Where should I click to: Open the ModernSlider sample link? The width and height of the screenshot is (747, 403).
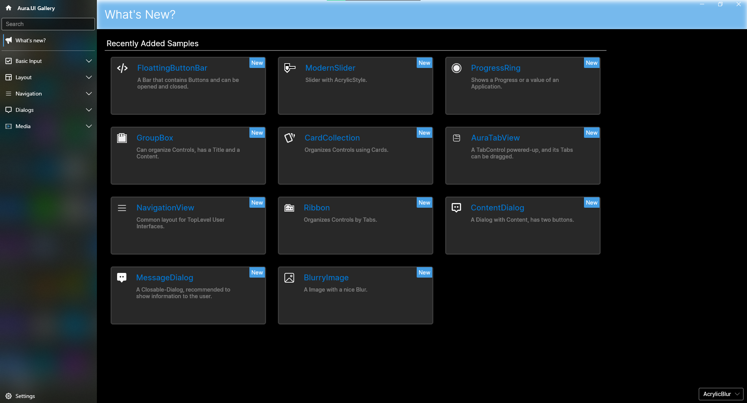330,68
